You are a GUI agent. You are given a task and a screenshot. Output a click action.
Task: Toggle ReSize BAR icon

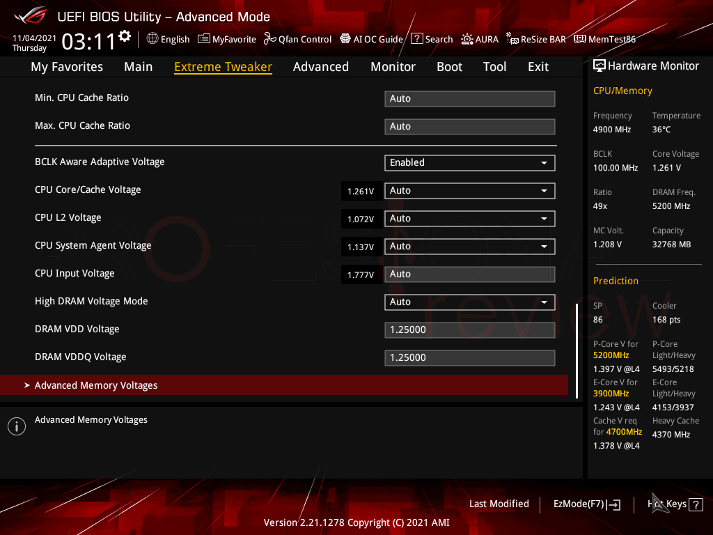tap(512, 39)
